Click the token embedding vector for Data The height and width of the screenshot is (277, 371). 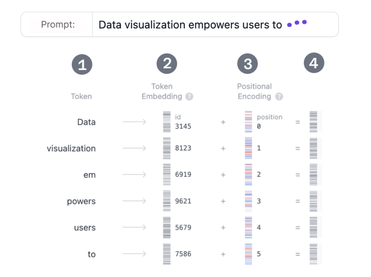tap(167, 122)
